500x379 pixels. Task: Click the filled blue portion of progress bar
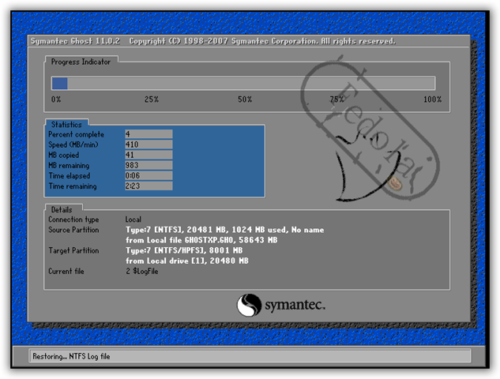[59, 83]
